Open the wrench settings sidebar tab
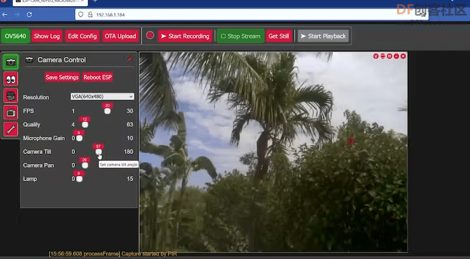 [11, 129]
